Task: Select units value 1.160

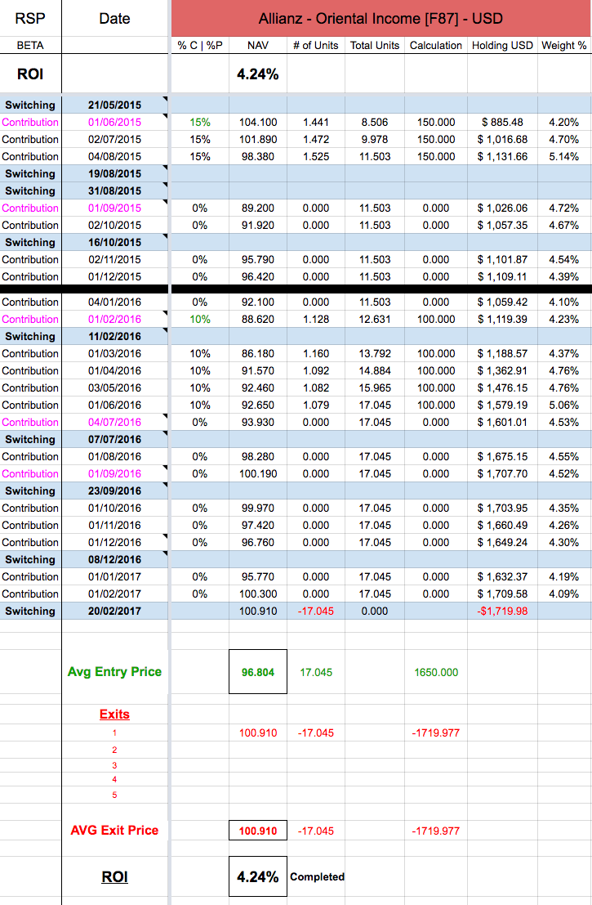Action: point(316,354)
